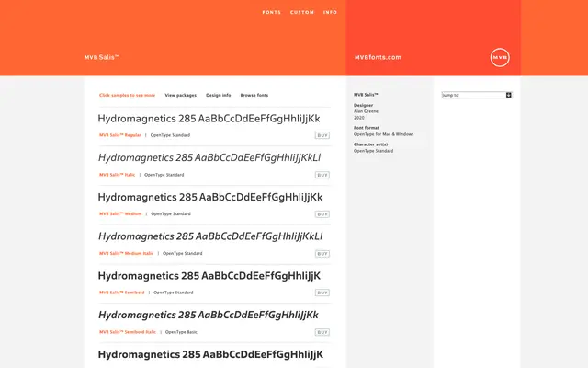Open the INFO menu
The image size is (588, 368).
click(x=330, y=12)
